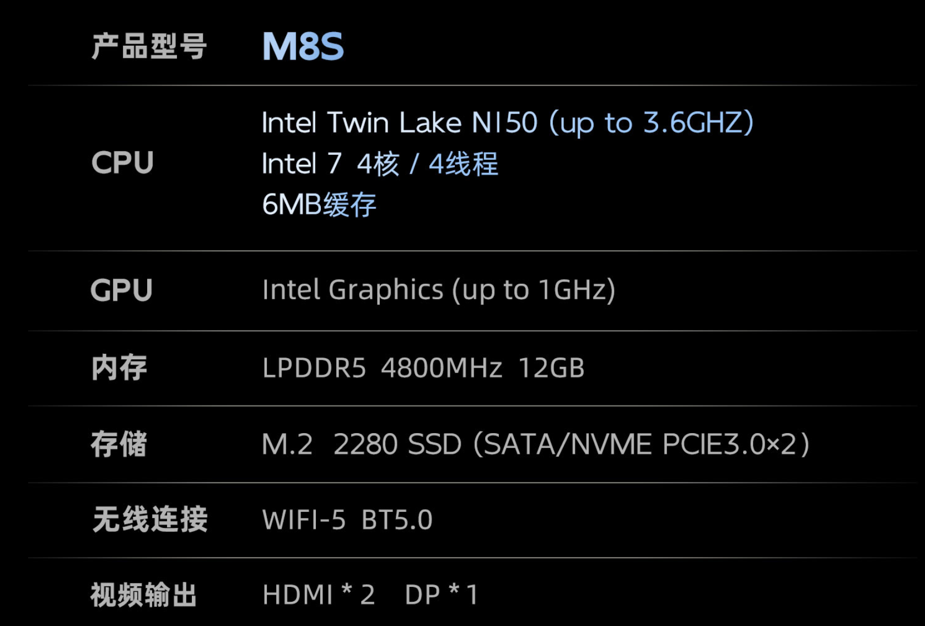
Task: Click the 存储 storage label
Action: click(x=119, y=444)
